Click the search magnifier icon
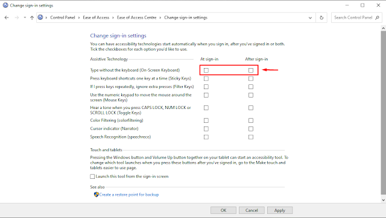Screen dimensions: 386x218 click(377, 17)
